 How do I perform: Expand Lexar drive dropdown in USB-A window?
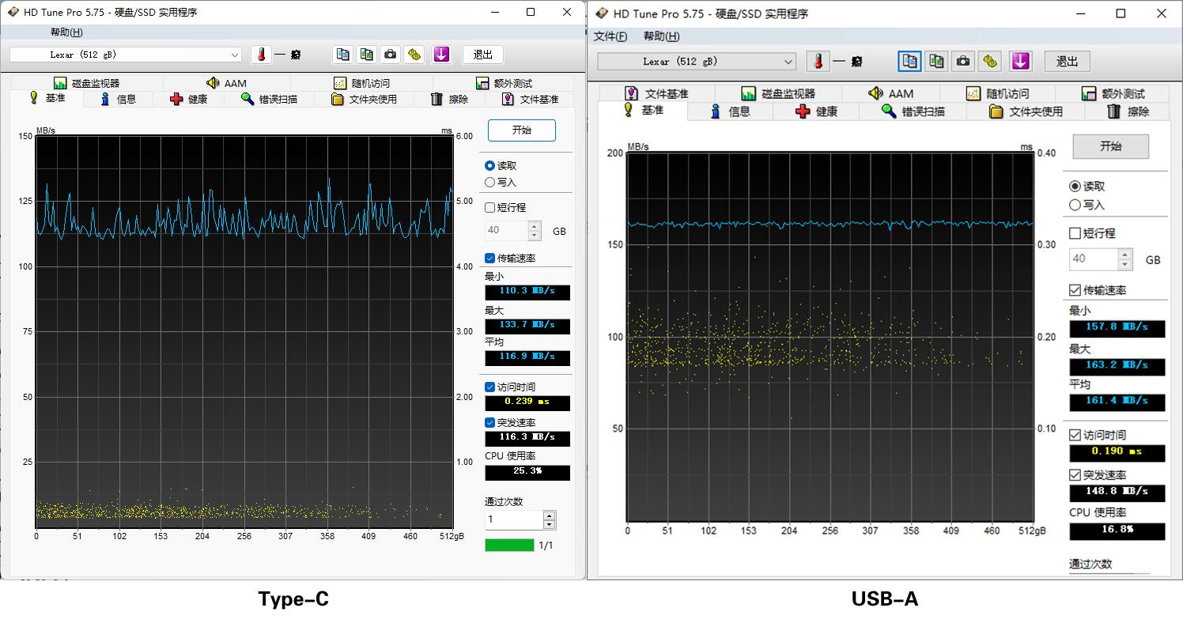[788, 62]
